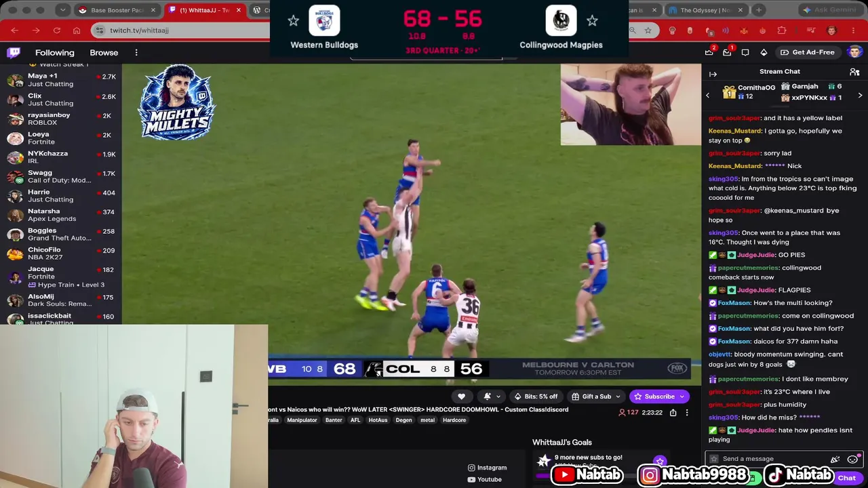Open the Get Bits diamond icon
This screenshot has width=868, height=488.
pyautogui.click(x=764, y=53)
